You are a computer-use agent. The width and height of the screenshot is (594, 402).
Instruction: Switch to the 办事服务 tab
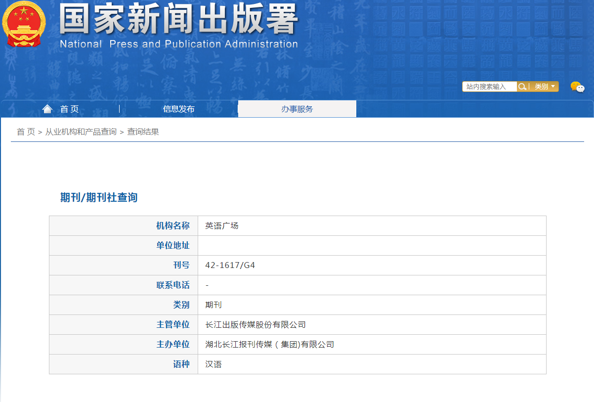(297, 109)
